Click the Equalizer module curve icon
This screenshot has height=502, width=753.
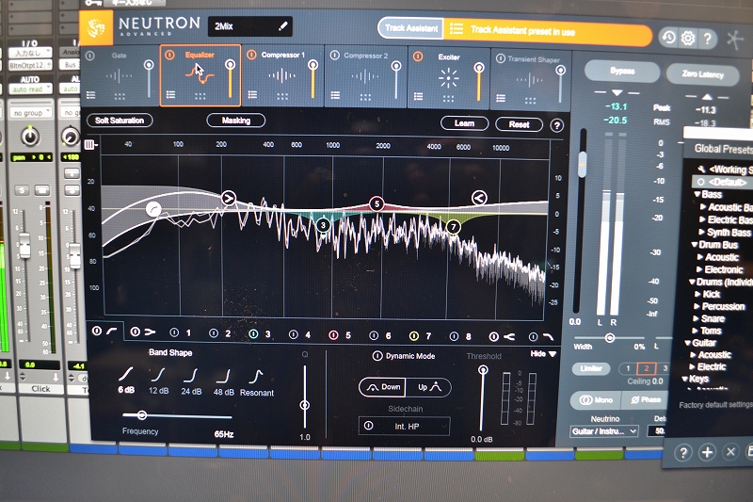[x=200, y=74]
